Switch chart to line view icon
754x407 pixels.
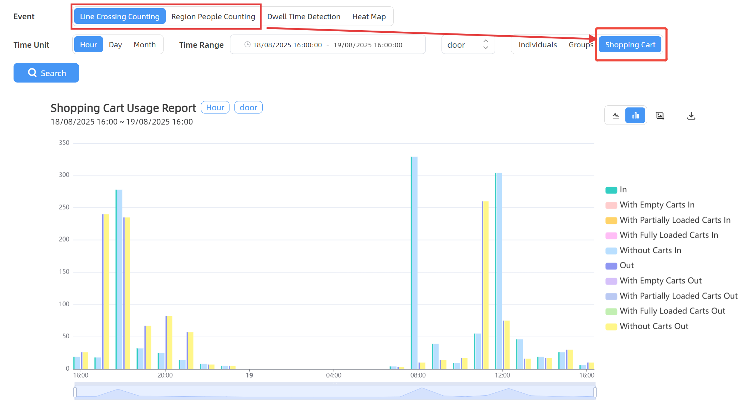click(616, 116)
